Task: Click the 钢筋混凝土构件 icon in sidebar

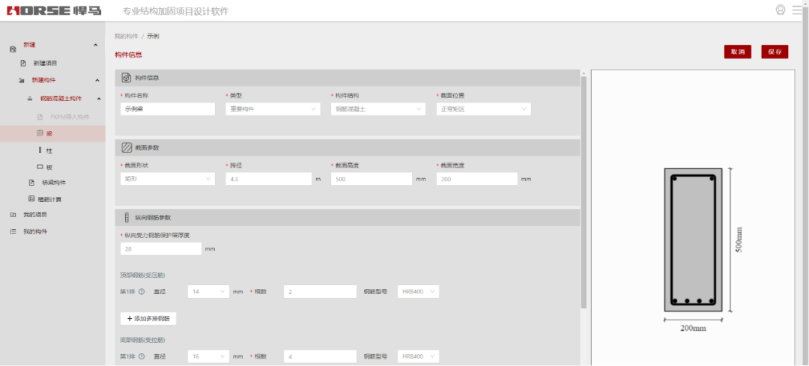Action: 30,99
